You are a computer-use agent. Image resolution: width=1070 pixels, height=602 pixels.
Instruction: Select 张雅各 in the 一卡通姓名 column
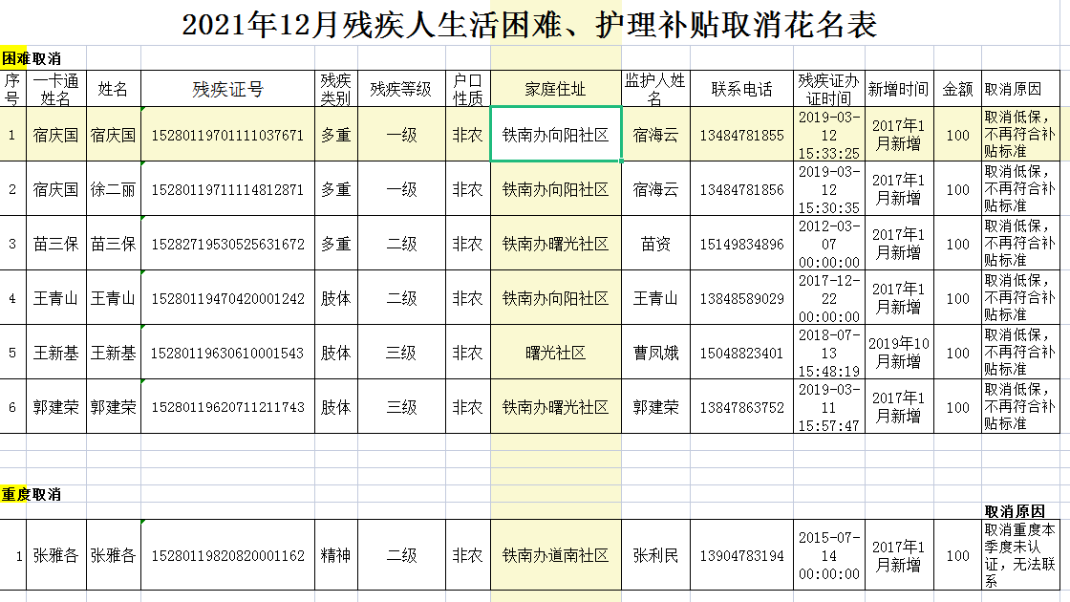56,555
